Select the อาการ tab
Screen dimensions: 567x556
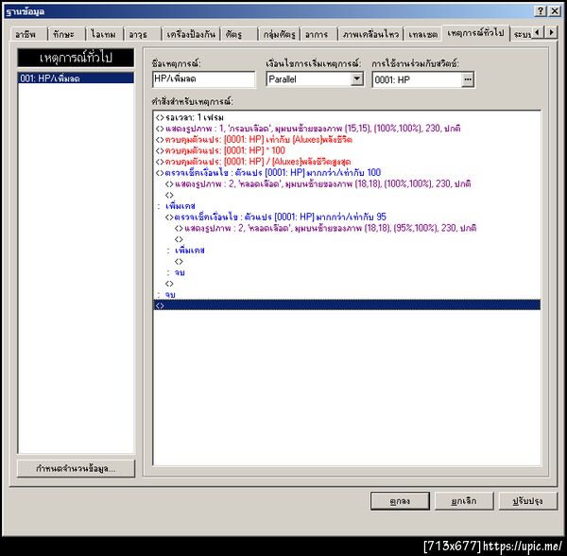pyautogui.click(x=318, y=35)
